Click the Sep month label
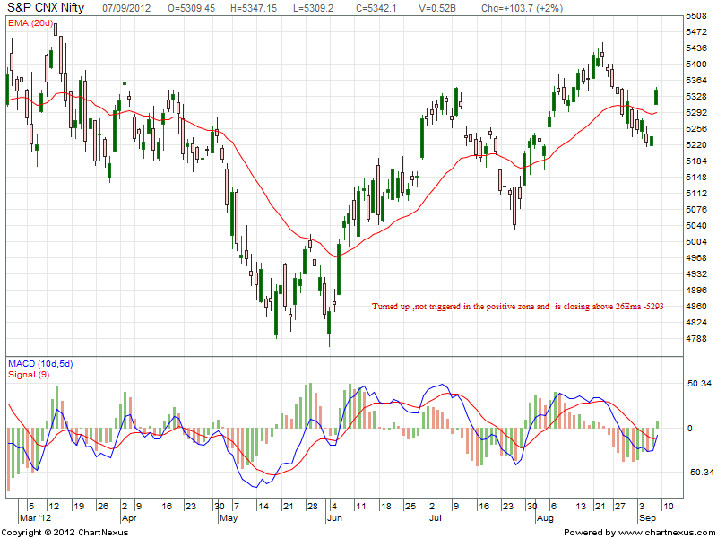717x538 pixels. [x=647, y=518]
